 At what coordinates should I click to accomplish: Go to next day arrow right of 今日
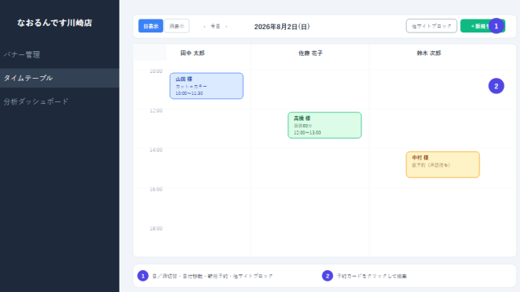point(226,27)
